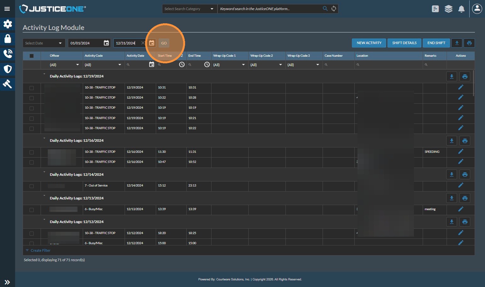Click the Create Filter link
485x287 pixels.
40,250
